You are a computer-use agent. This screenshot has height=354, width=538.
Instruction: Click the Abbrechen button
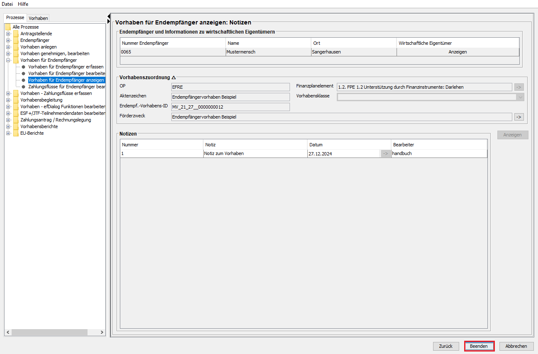coord(516,346)
